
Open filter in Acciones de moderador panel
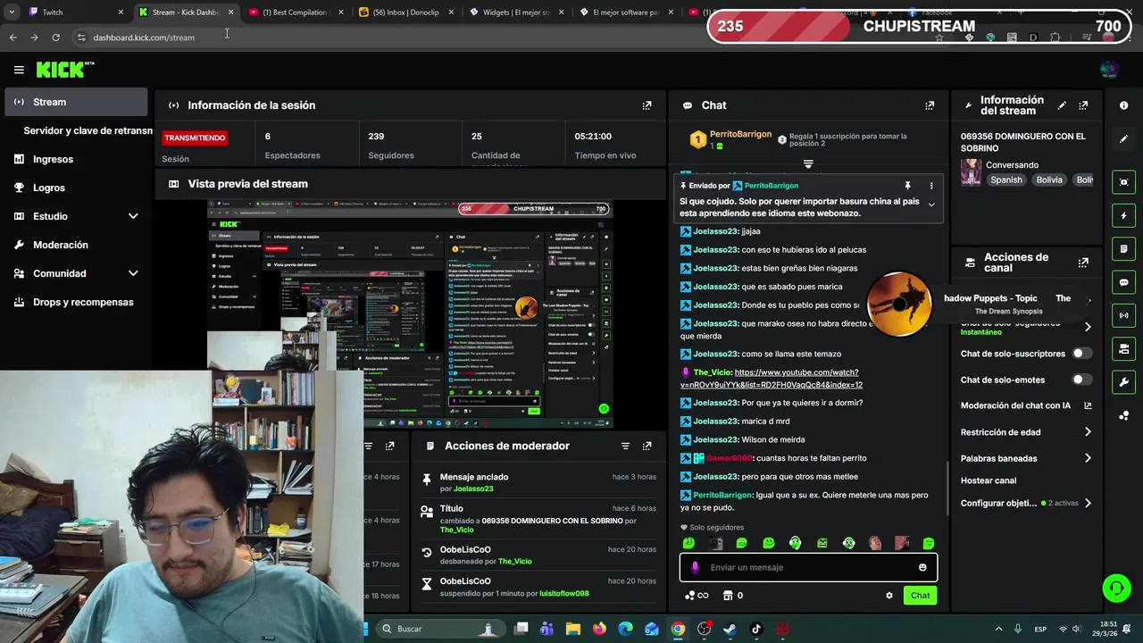[625, 446]
